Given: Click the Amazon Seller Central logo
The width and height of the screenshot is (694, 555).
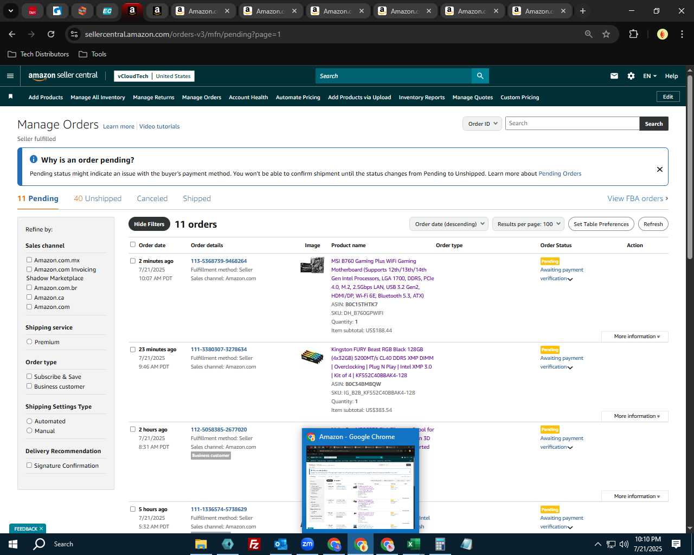Looking at the screenshot, I should click(x=63, y=76).
